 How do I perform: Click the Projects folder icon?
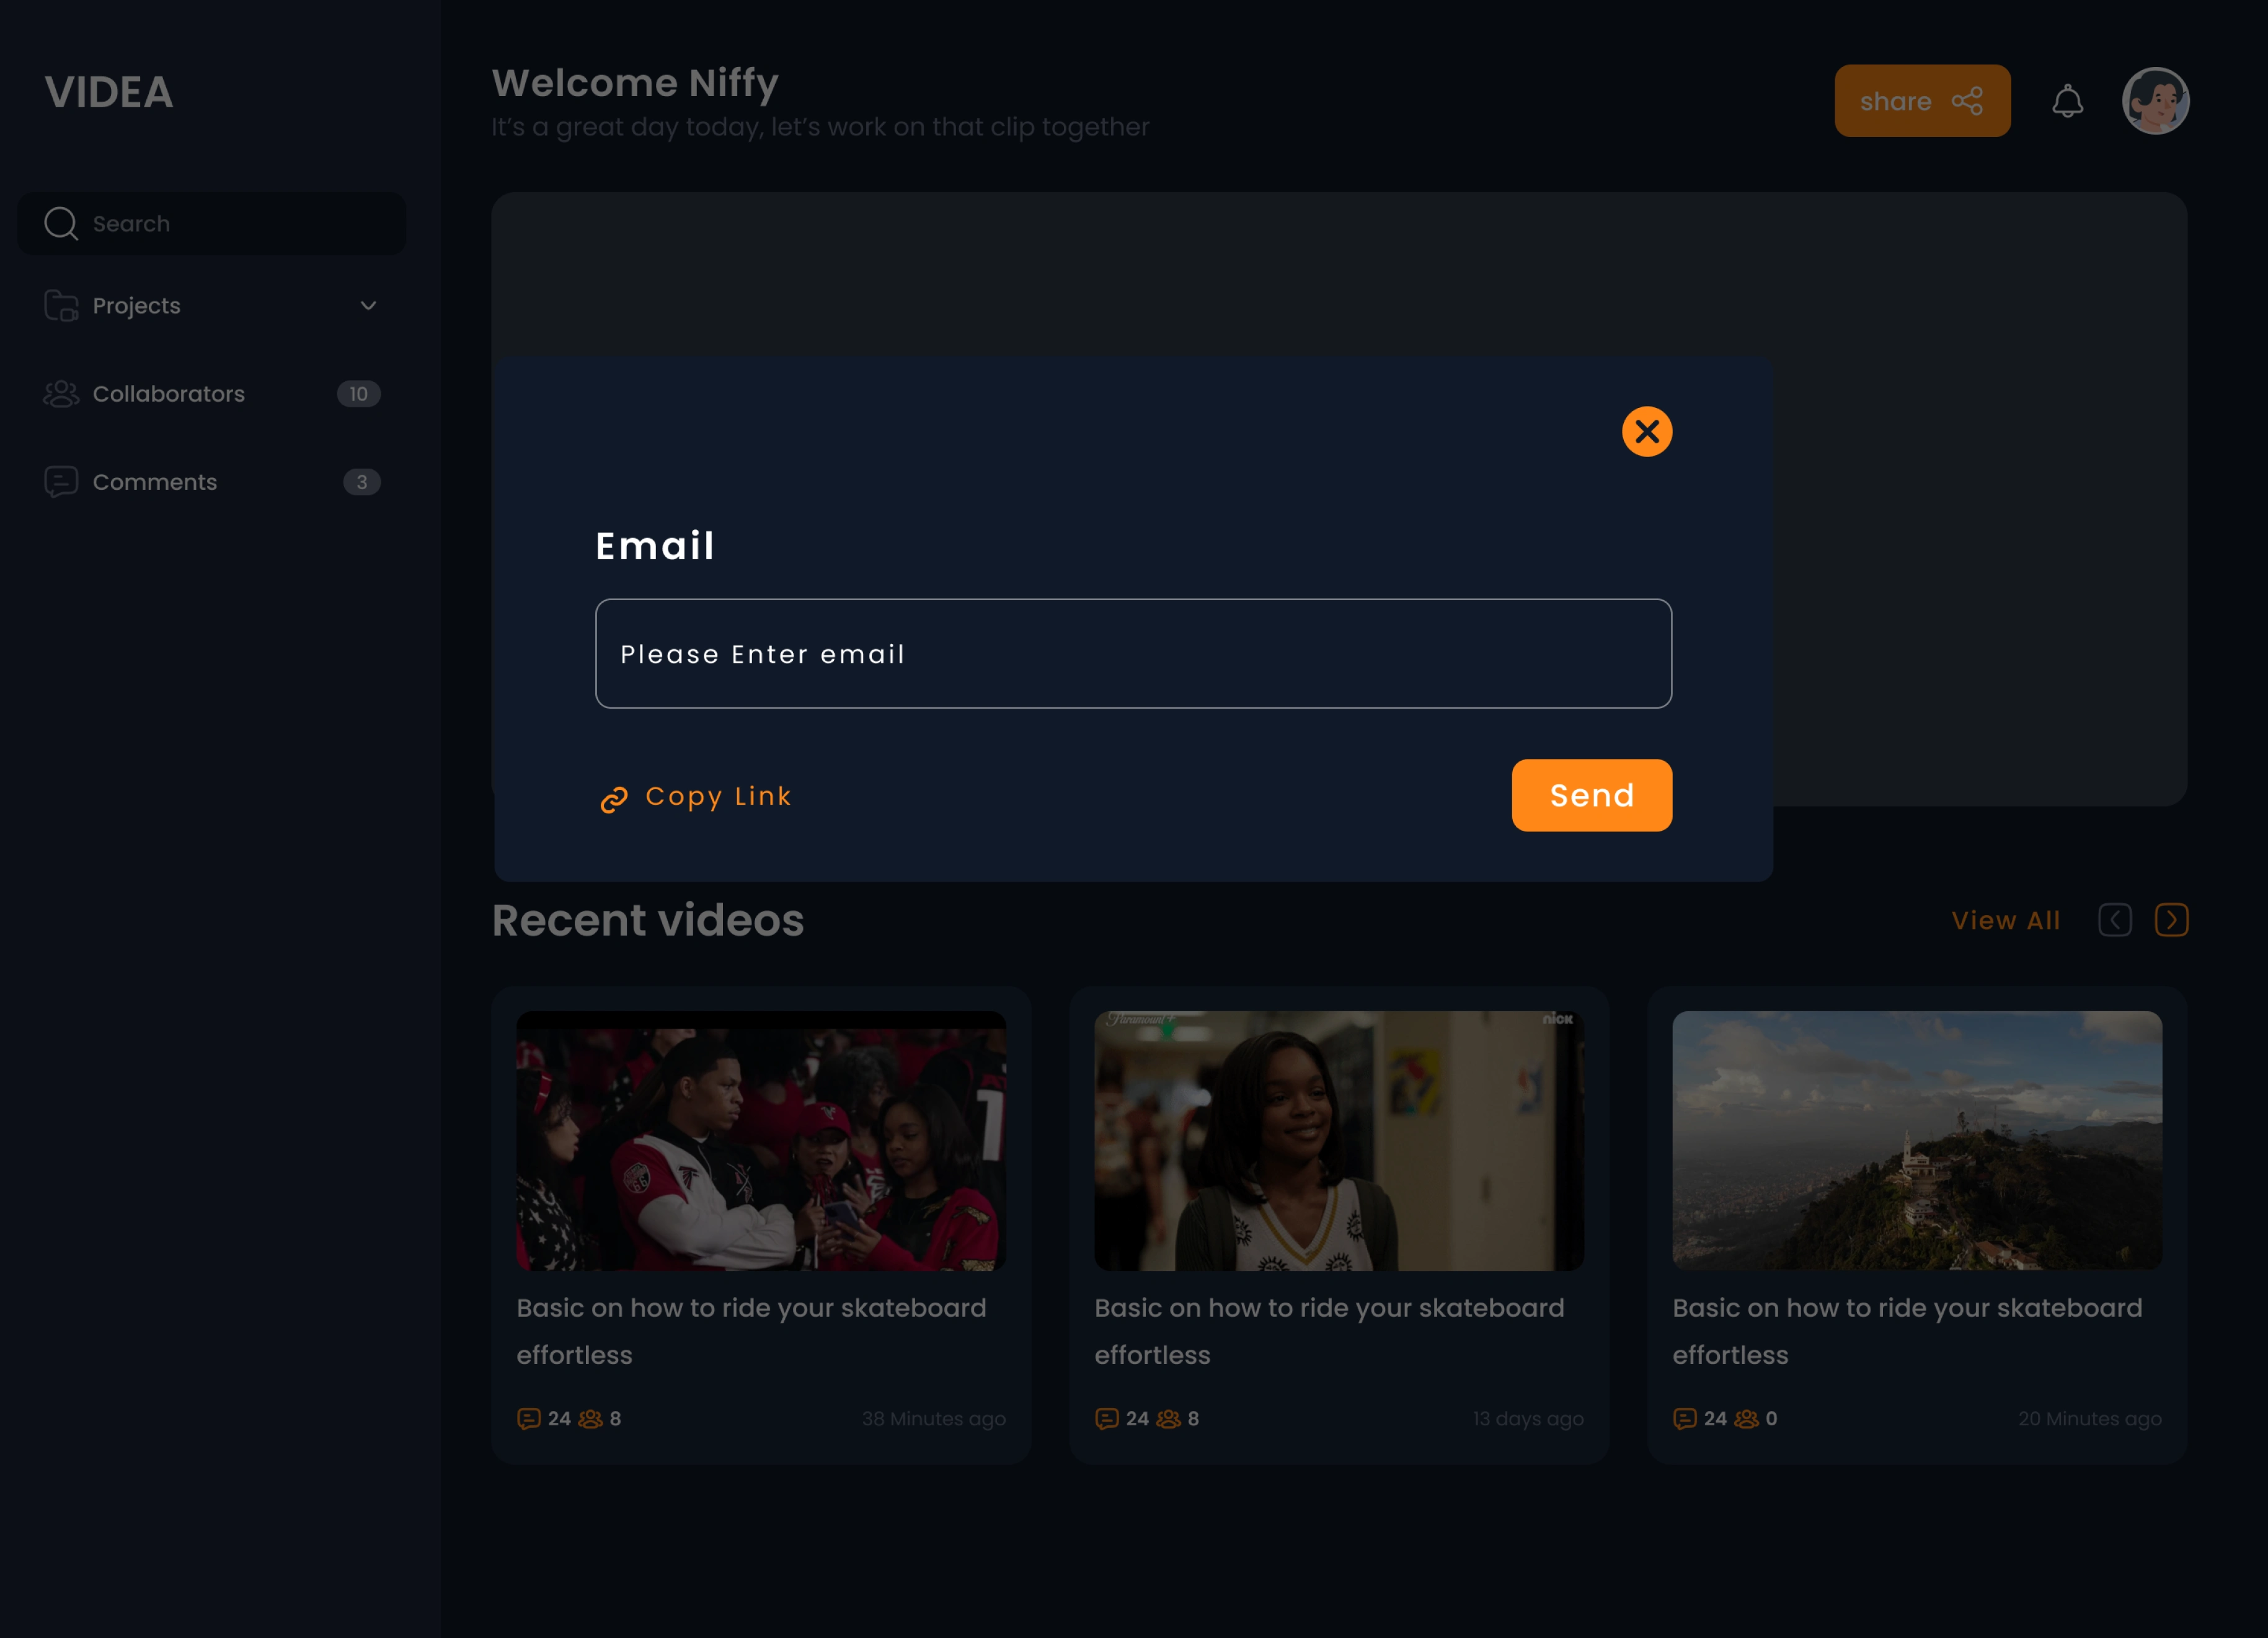tap(61, 306)
